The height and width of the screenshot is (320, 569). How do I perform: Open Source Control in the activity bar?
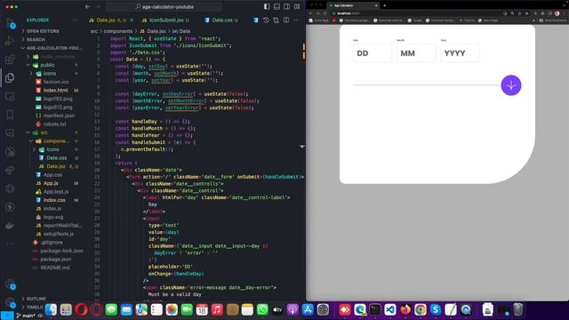[x=10, y=23]
